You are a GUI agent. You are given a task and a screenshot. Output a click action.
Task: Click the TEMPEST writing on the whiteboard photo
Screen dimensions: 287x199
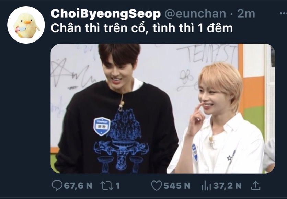point(207,54)
